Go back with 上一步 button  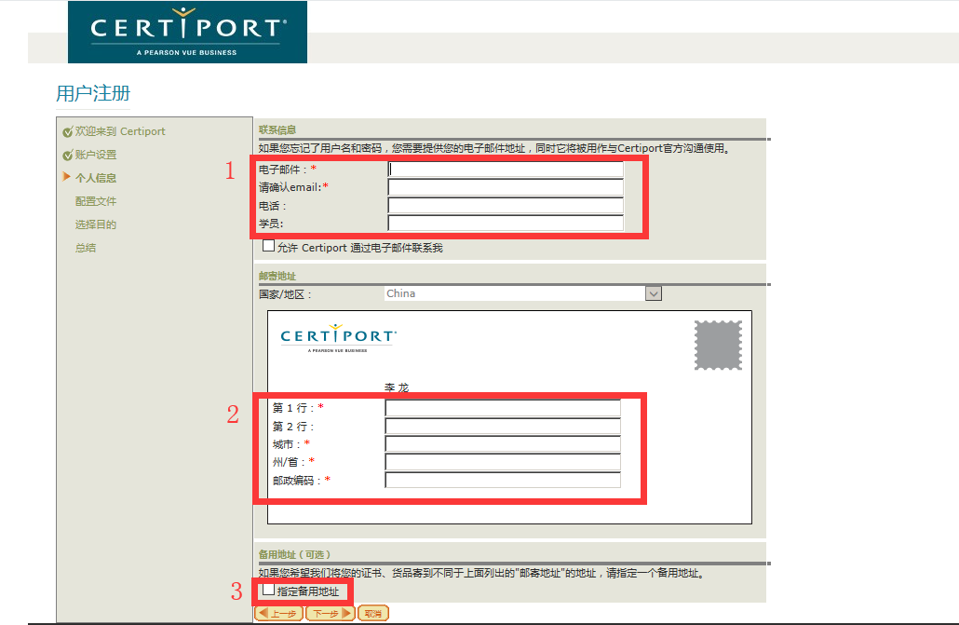(x=279, y=614)
